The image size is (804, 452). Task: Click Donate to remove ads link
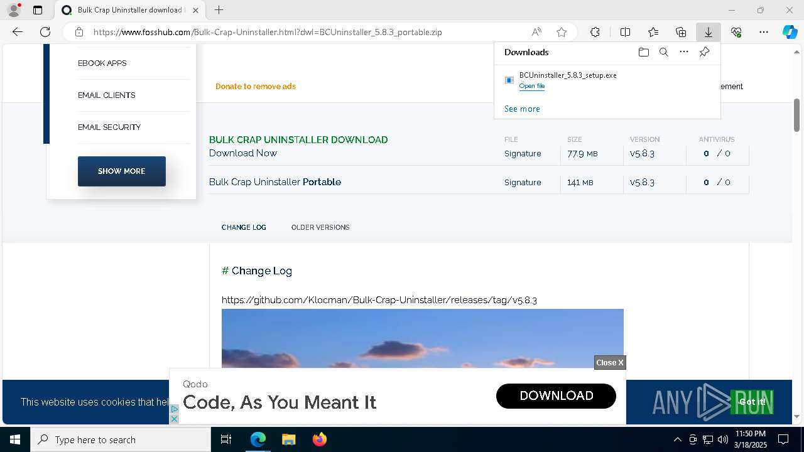(256, 87)
